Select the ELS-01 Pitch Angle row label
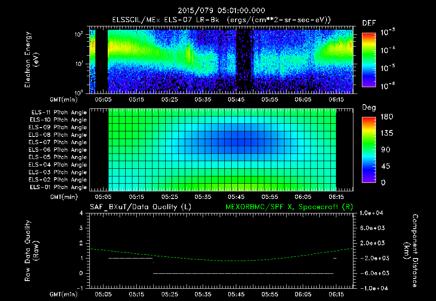 pyautogui.click(x=58, y=187)
